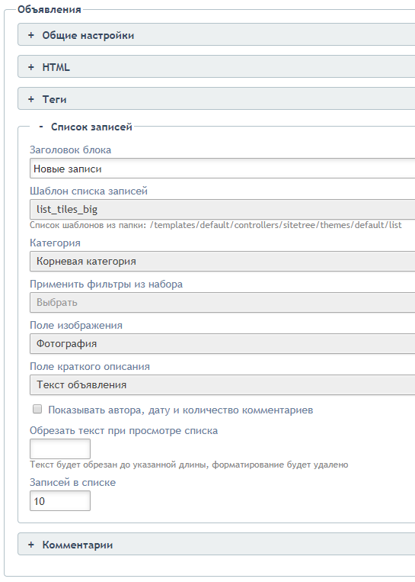Expand the Теги section
415x582 pixels.
point(216,99)
